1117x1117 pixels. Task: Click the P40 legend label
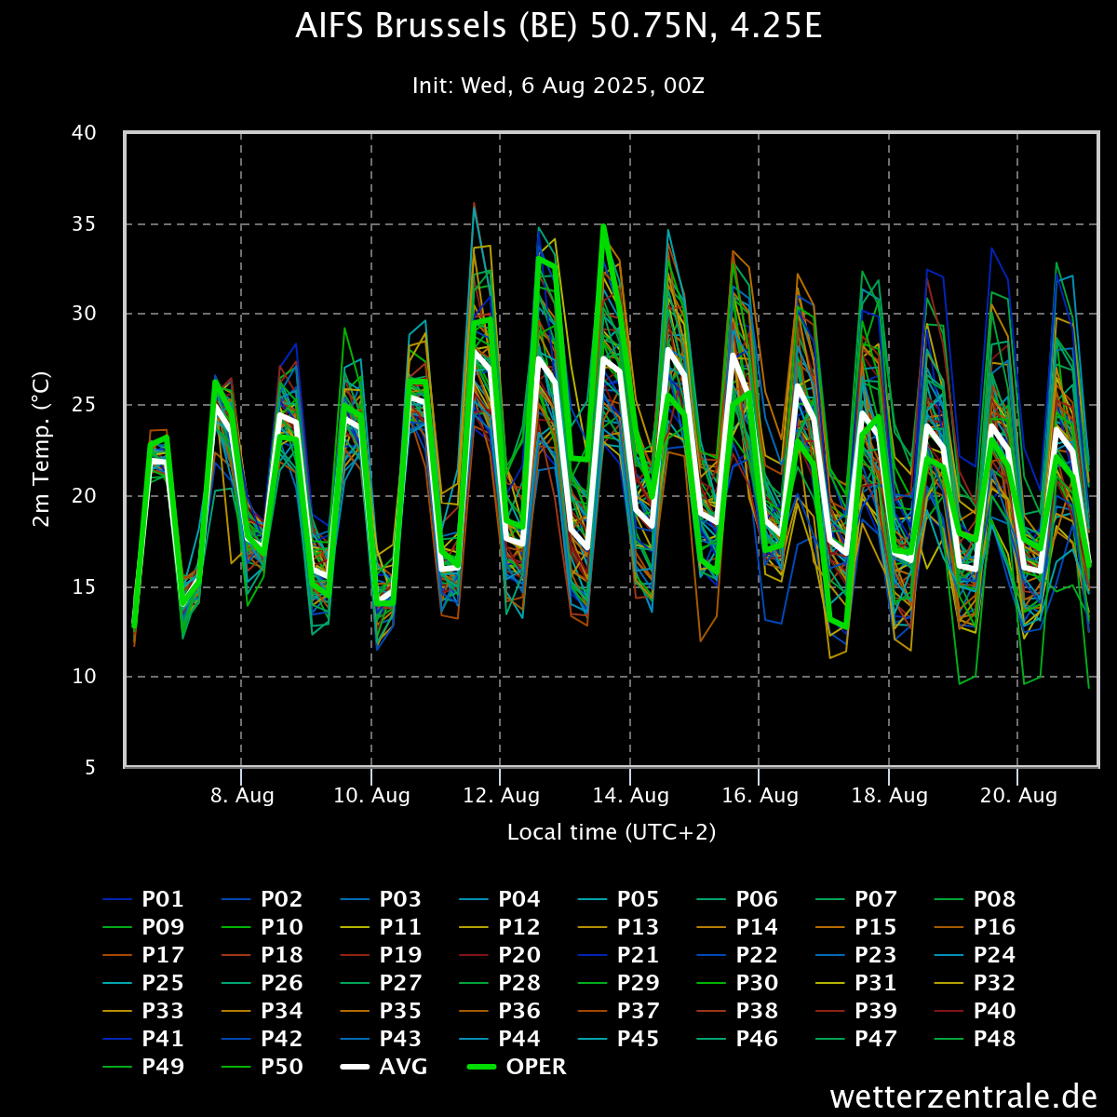click(994, 1011)
